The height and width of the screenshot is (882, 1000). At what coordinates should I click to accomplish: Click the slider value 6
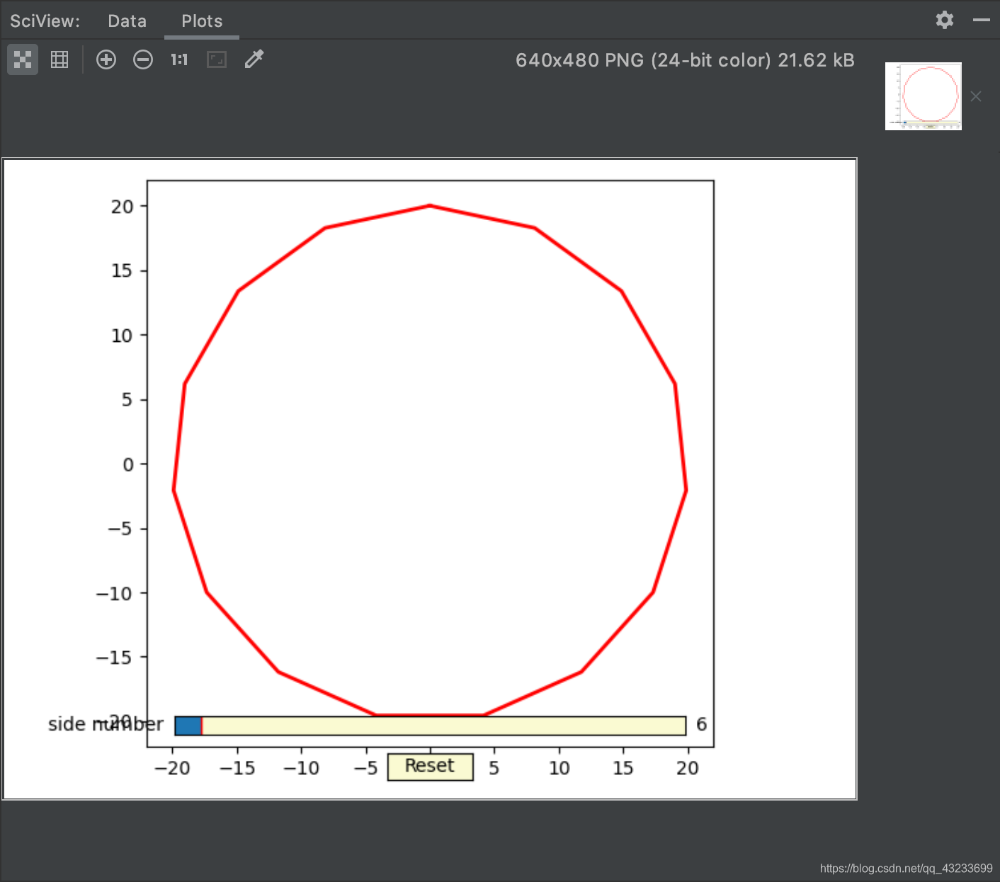pyautogui.click(x=701, y=724)
